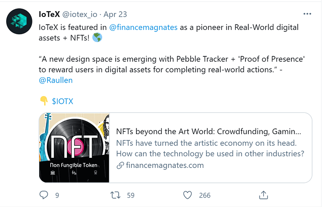
Task: Click the retweet count 59
Action: click(131, 195)
